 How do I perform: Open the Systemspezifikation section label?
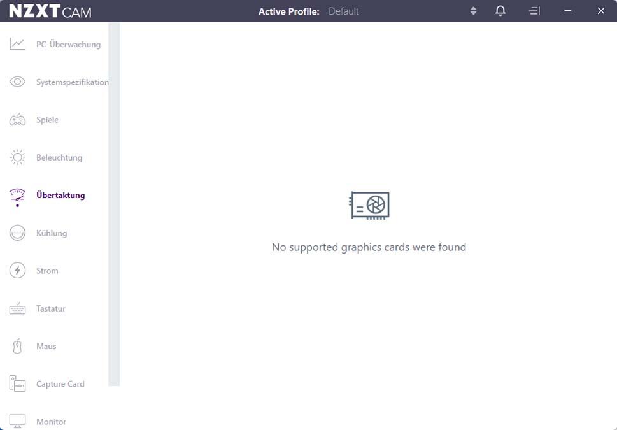coord(73,82)
